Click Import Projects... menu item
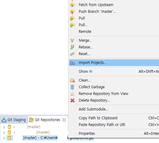The image size is (159, 143). pyautogui.click(x=114, y=63)
